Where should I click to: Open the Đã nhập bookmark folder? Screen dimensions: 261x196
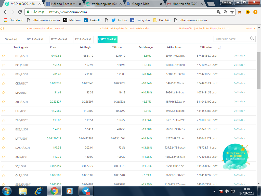point(162,20)
